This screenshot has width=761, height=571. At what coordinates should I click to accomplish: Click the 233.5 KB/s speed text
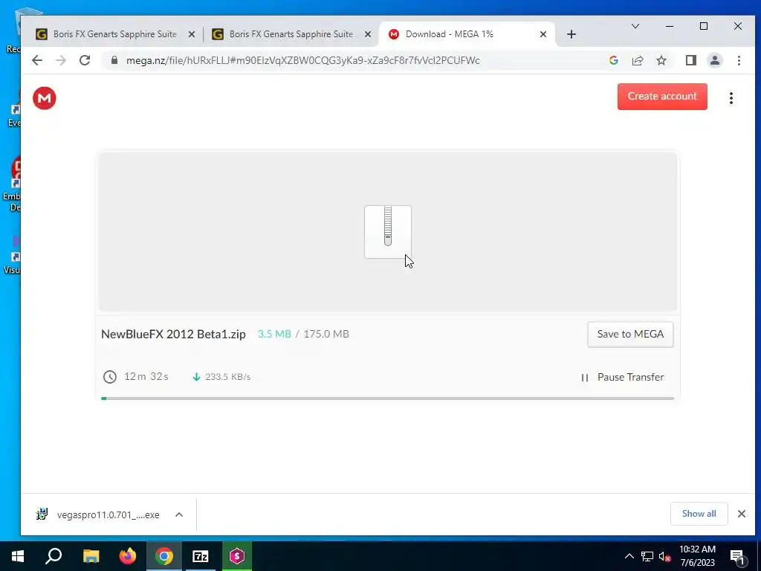coord(227,377)
